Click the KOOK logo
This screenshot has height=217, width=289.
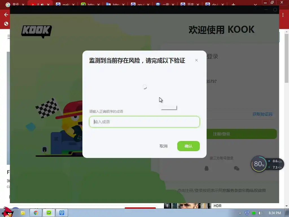(x=36, y=32)
